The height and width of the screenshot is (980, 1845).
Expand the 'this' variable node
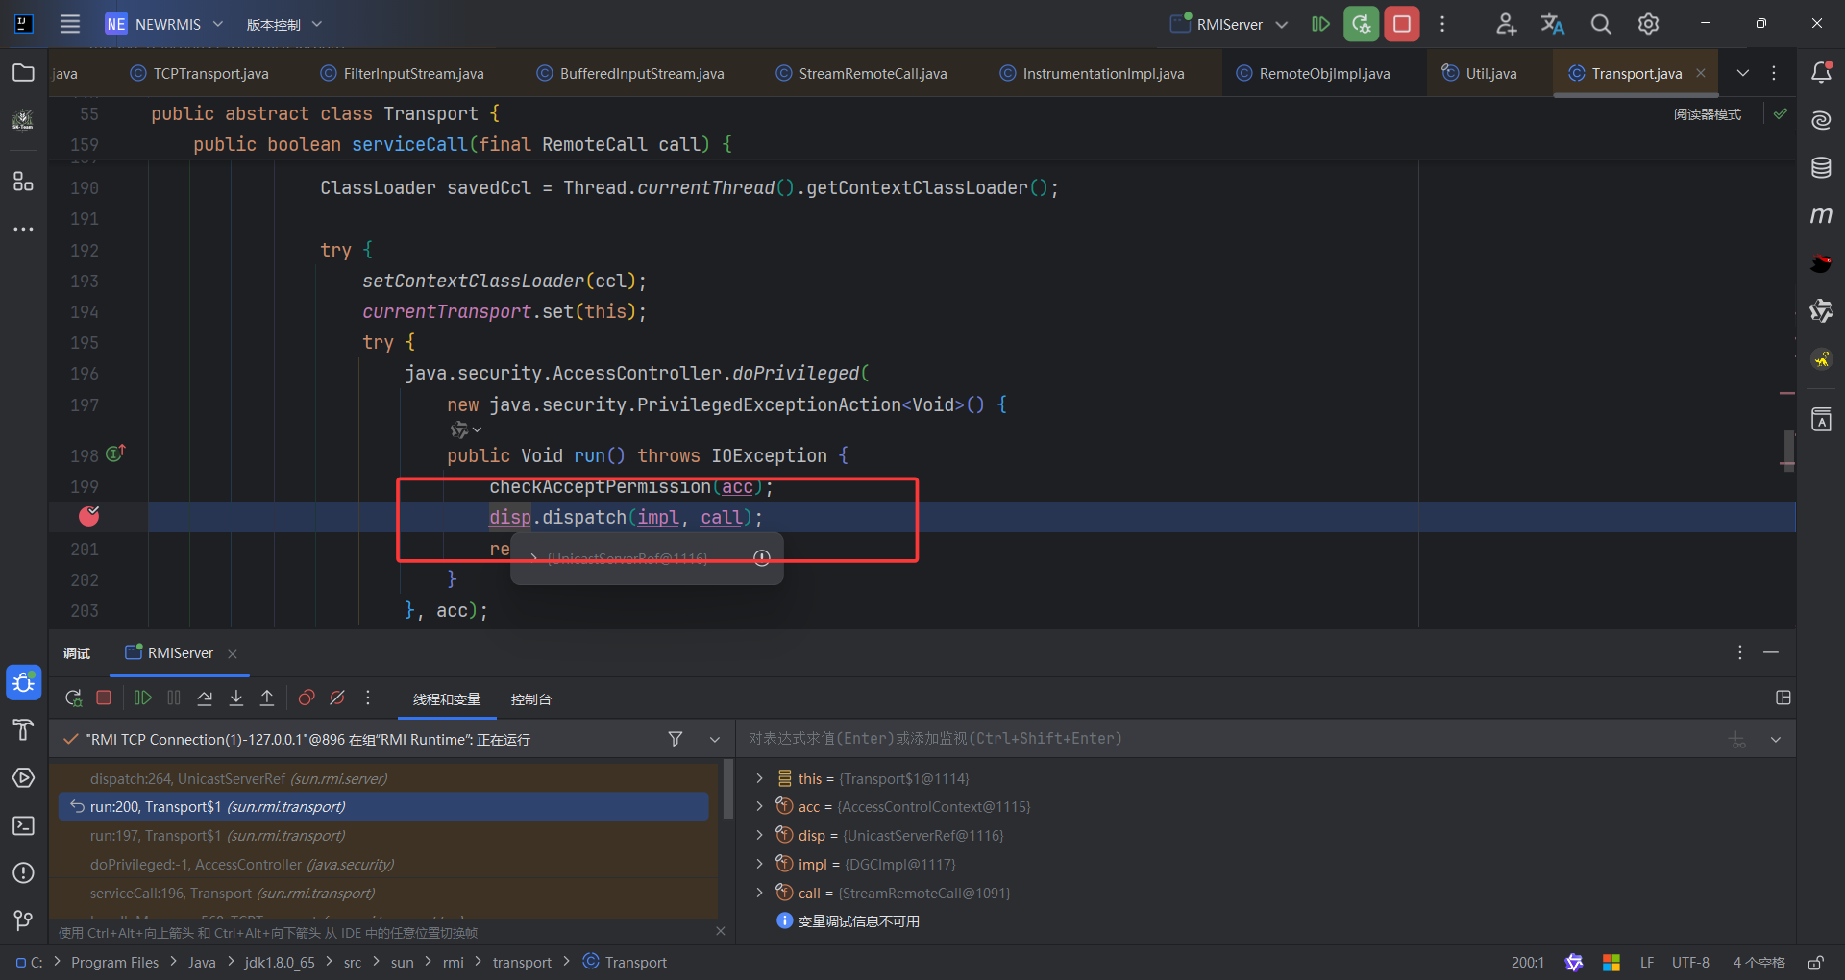coord(759,778)
